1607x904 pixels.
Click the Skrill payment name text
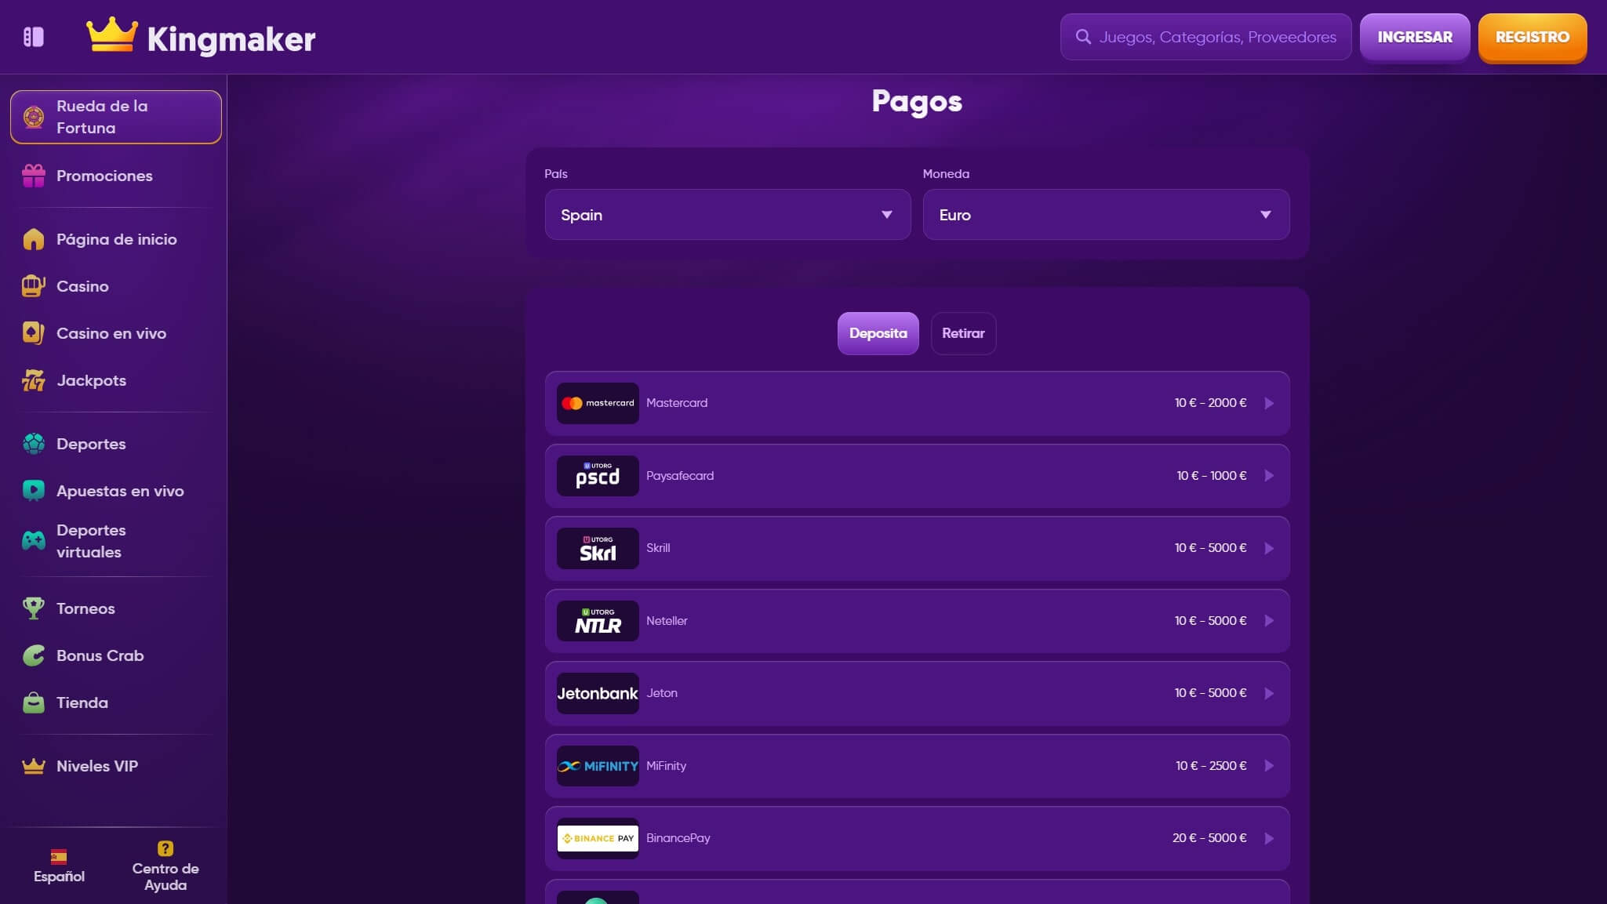[x=658, y=548]
